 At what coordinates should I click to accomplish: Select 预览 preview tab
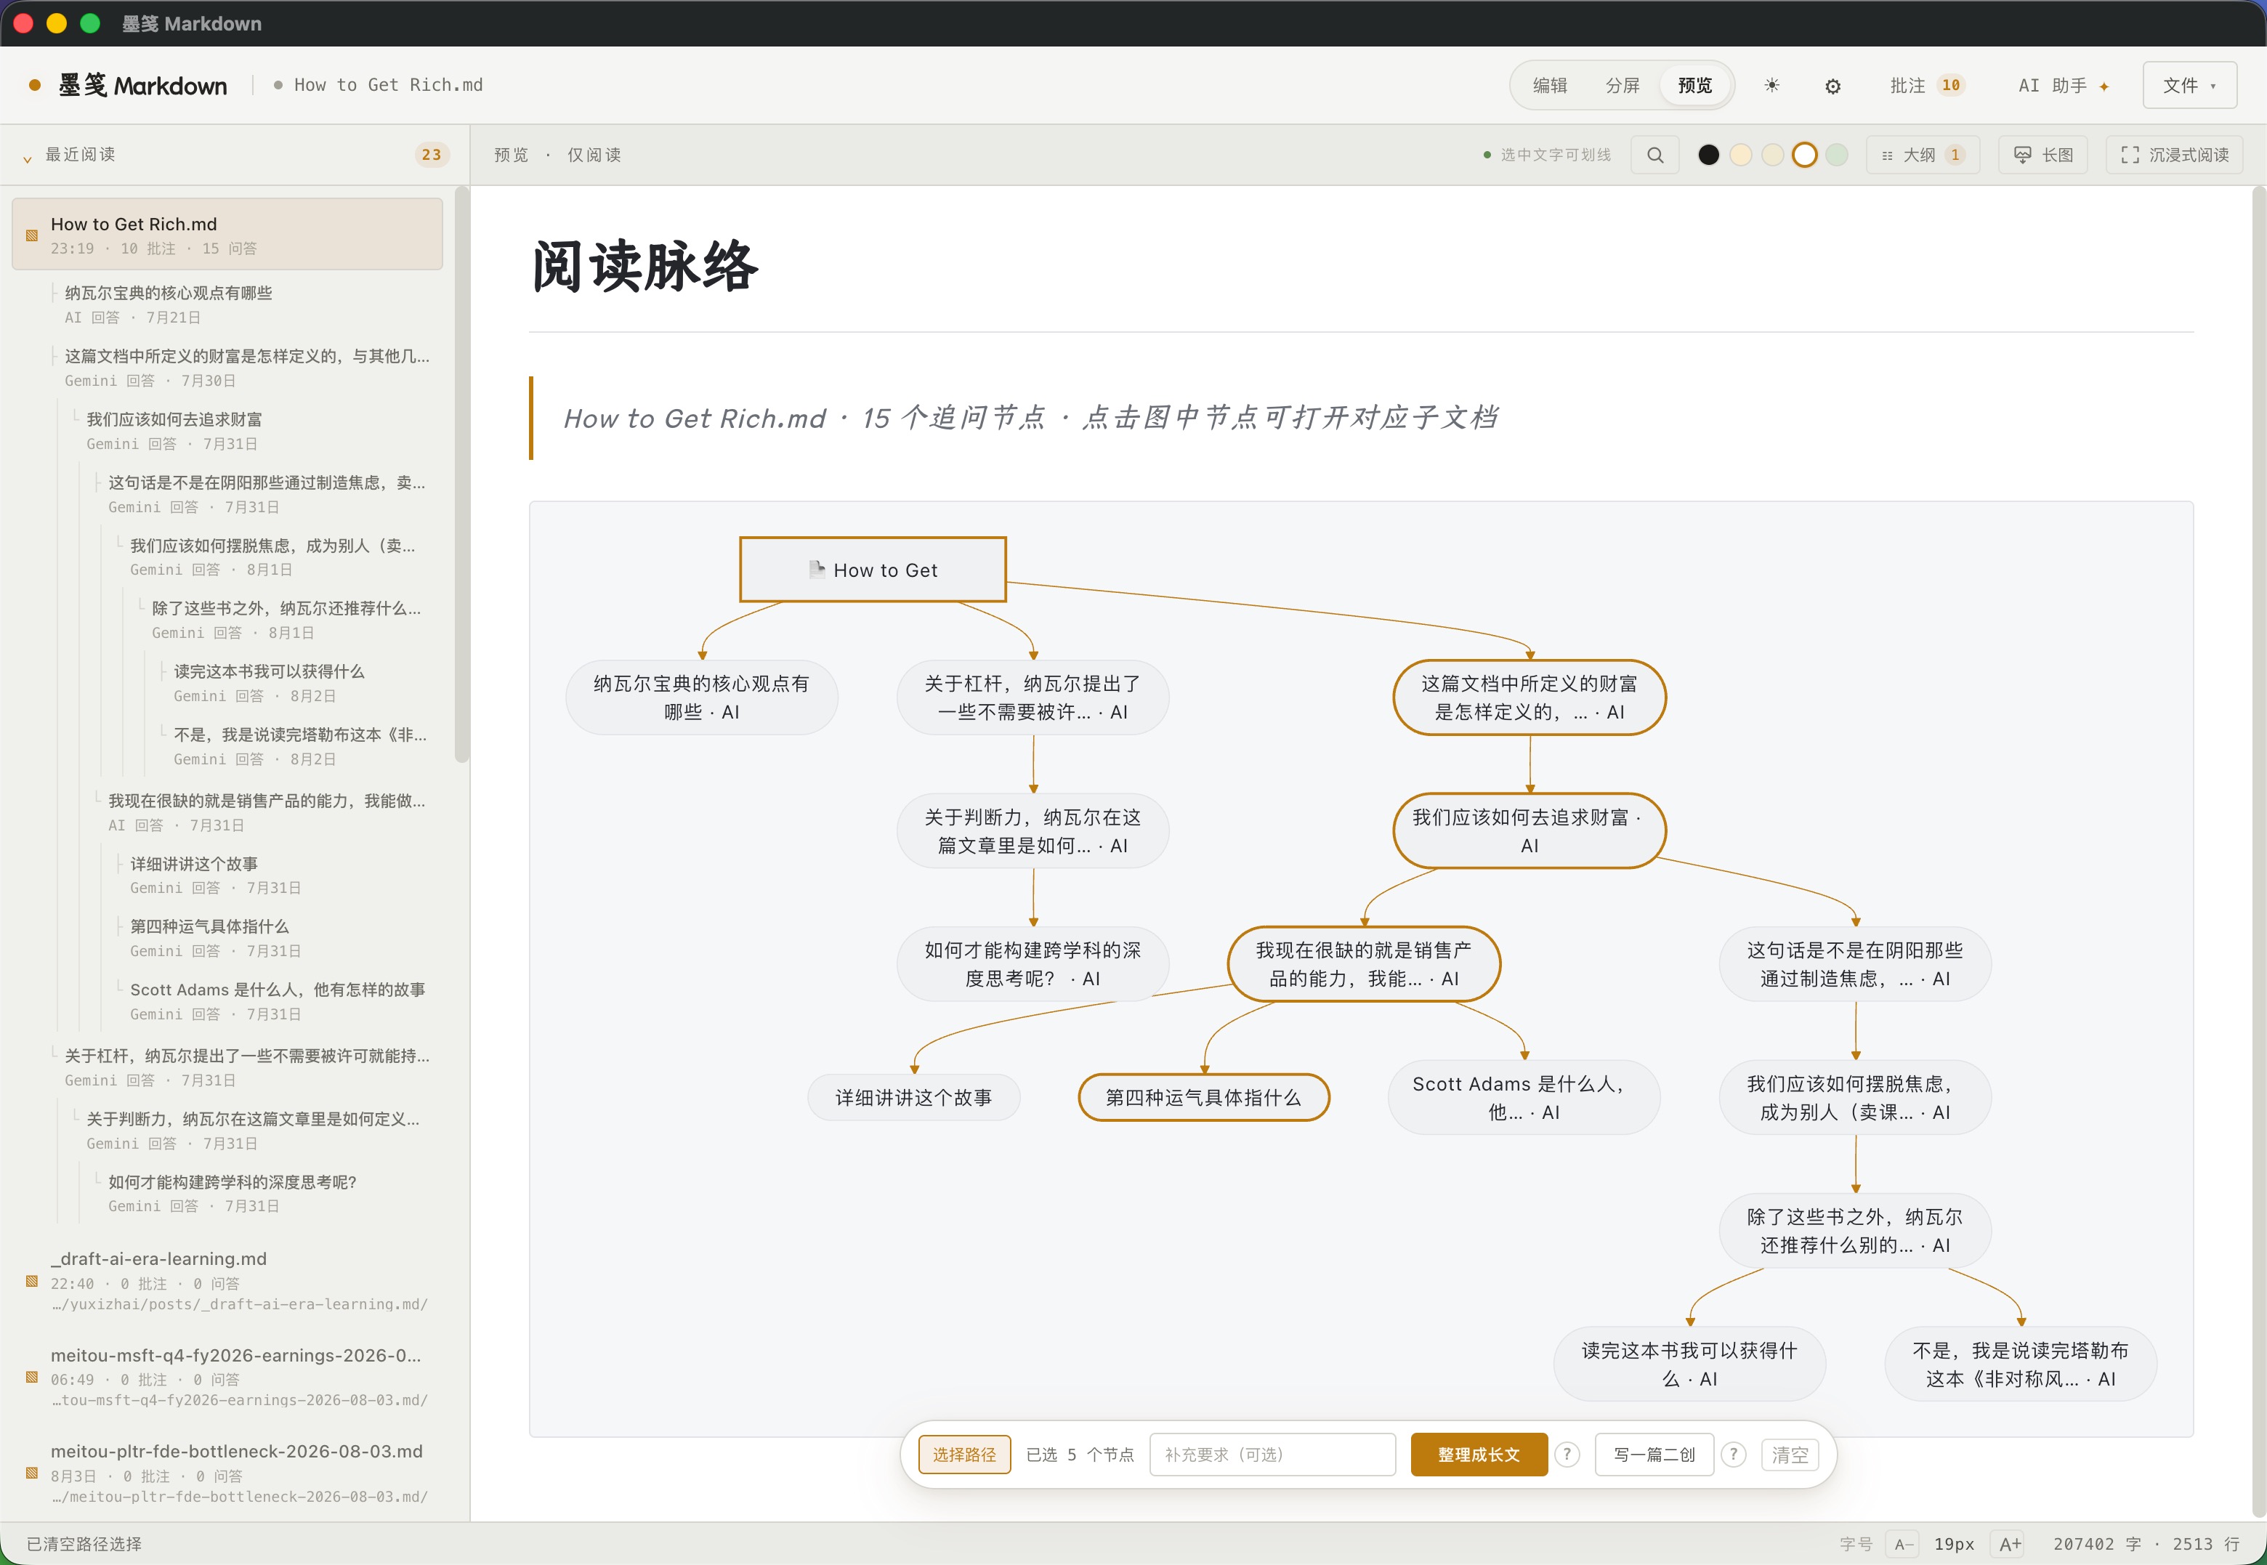point(1694,85)
